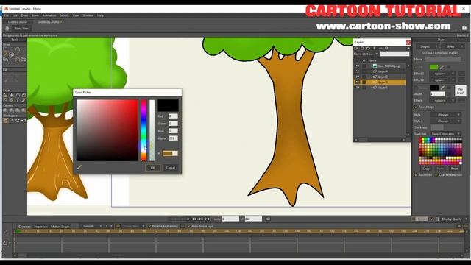The image size is (471, 265).
Task: Toggle the Round caps checkbox
Action: point(416,107)
